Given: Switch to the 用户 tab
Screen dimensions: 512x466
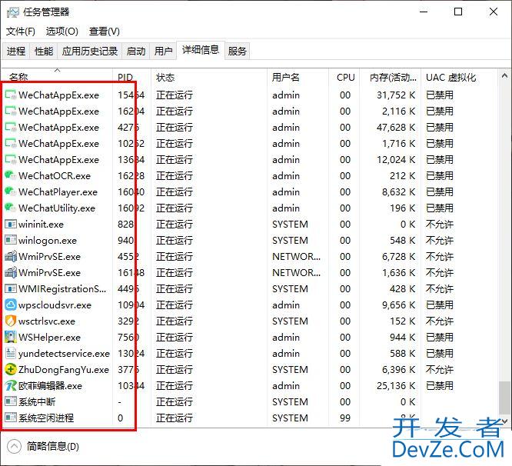Looking at the screenshot, I should (x=163, y=52).
